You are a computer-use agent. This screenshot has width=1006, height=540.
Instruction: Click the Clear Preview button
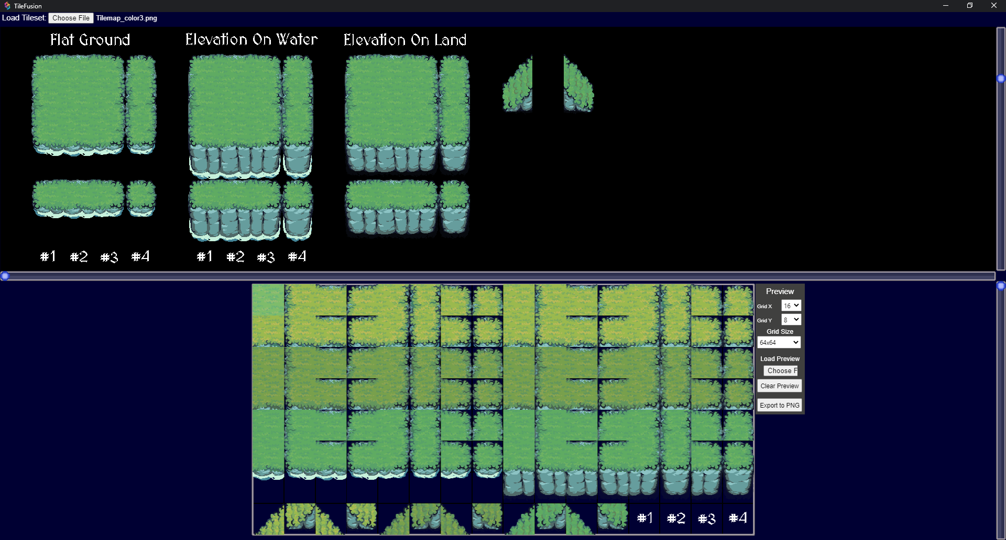click(x=780, y=386)
